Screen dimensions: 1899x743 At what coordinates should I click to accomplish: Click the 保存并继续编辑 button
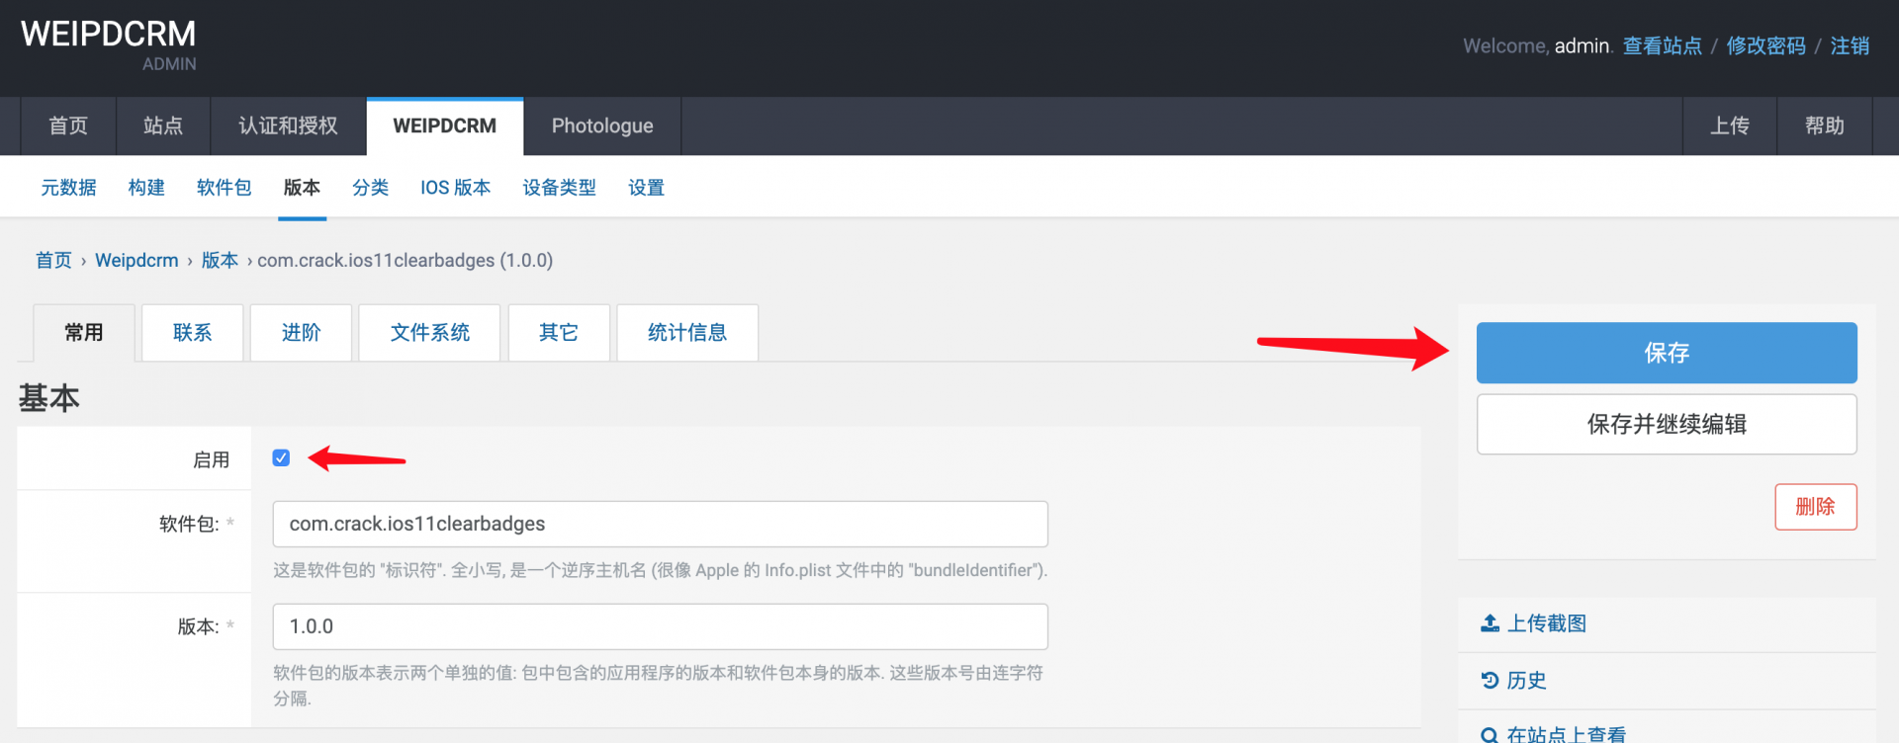coord(1667,425)
